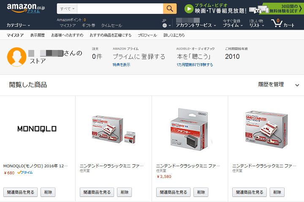This screenshot has width=304, height=202.
Task: Expand the カテゴリー menu
Action: (x=18, y=25)
